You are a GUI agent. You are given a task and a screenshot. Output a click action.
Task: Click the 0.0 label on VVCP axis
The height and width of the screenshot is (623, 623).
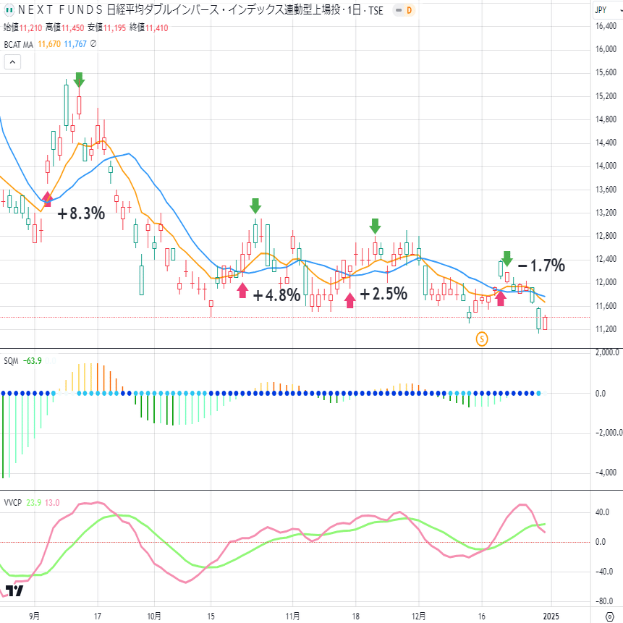tap(601, 542)
